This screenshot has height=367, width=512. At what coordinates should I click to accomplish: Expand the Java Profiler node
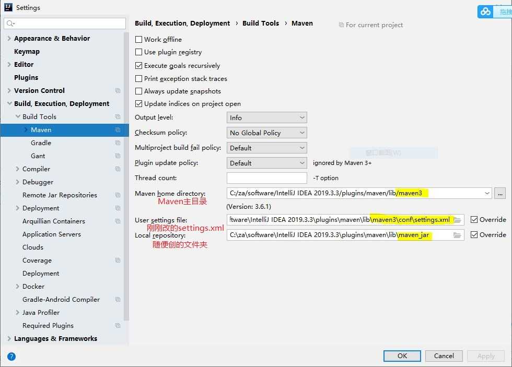18,313
